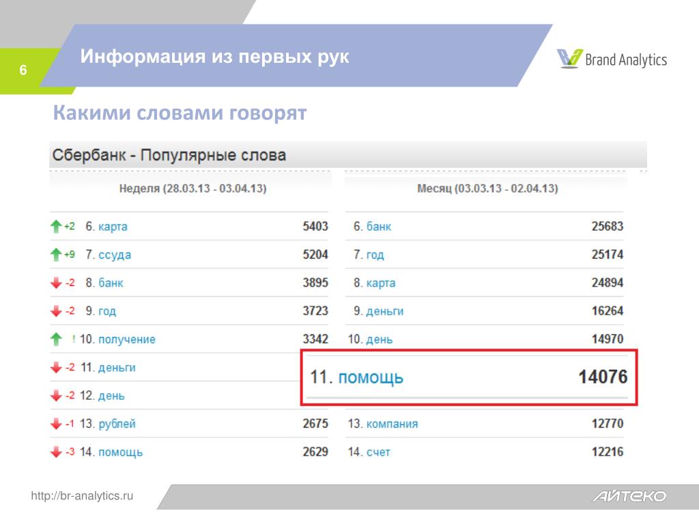Click the red down arrow beside week банк
The image size is (699, 524).
[x=56, y=283]
